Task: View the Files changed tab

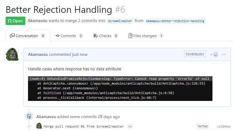Action: [x=145, y=36]
